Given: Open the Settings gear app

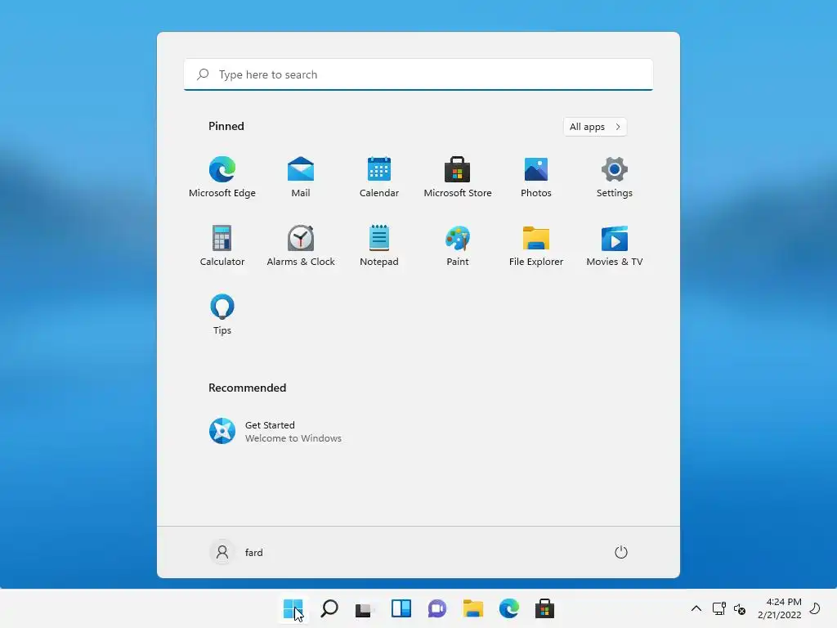Looking at the screenshot, I should click(615, 177).
